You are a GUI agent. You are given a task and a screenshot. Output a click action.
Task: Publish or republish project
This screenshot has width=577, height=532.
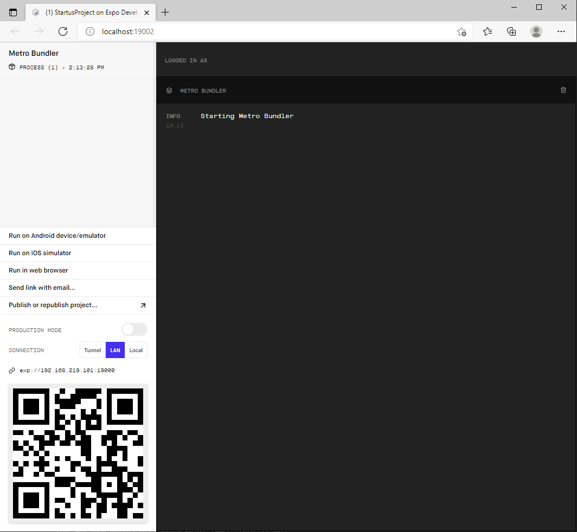(78, 305)
